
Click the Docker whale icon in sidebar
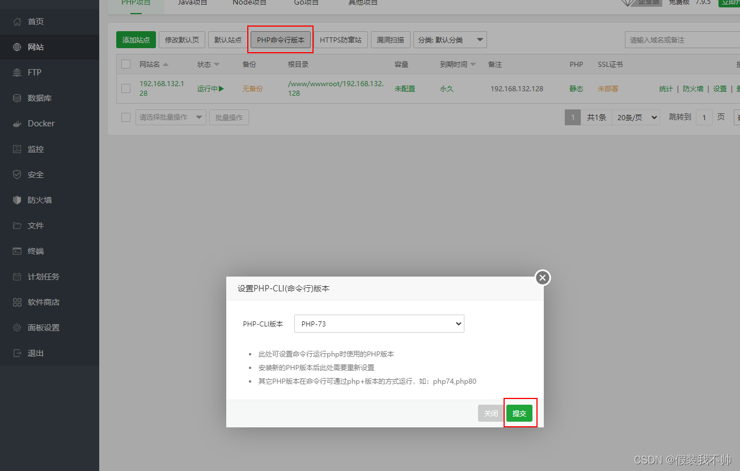(17, 124)
